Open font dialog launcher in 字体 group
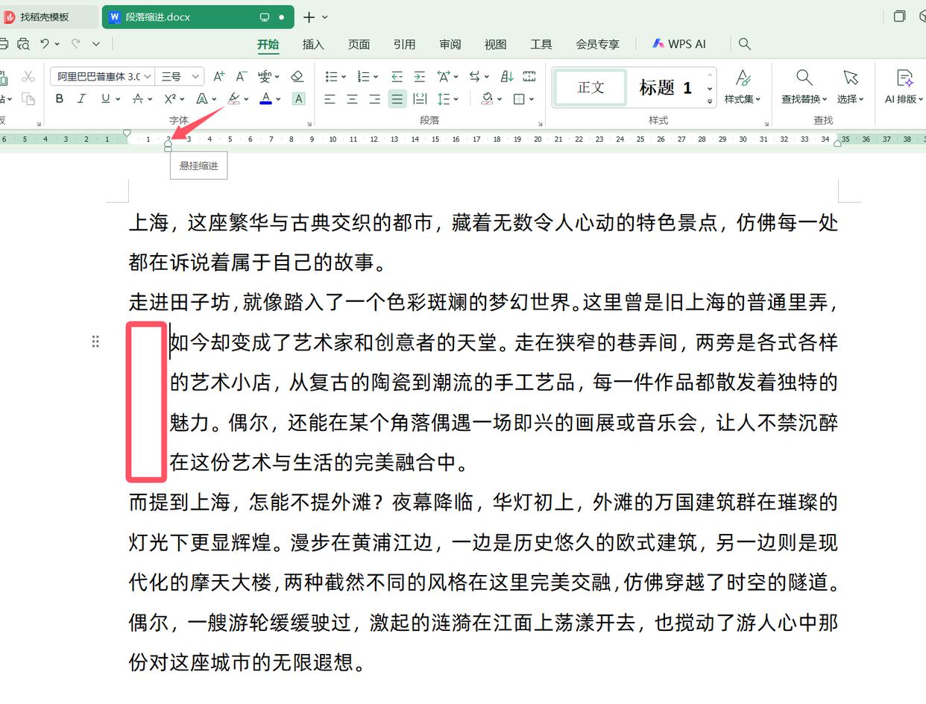The width and height of the screenshot is (926, 704). tap(309, 123)
